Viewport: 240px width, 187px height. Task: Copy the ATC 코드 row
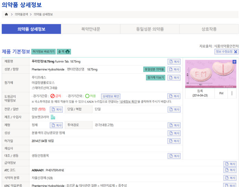click(230, 170)
